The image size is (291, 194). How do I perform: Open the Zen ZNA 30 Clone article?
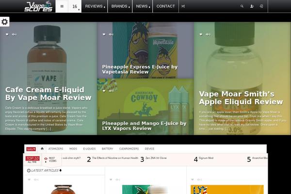(x=156, y=158)
